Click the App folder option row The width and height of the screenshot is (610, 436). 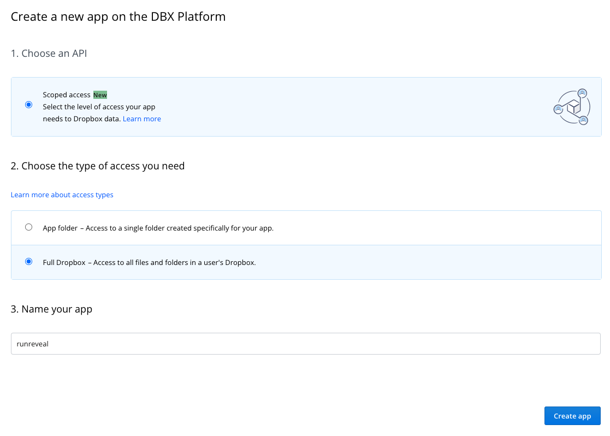pyautogui.click(x=306, y=227)
